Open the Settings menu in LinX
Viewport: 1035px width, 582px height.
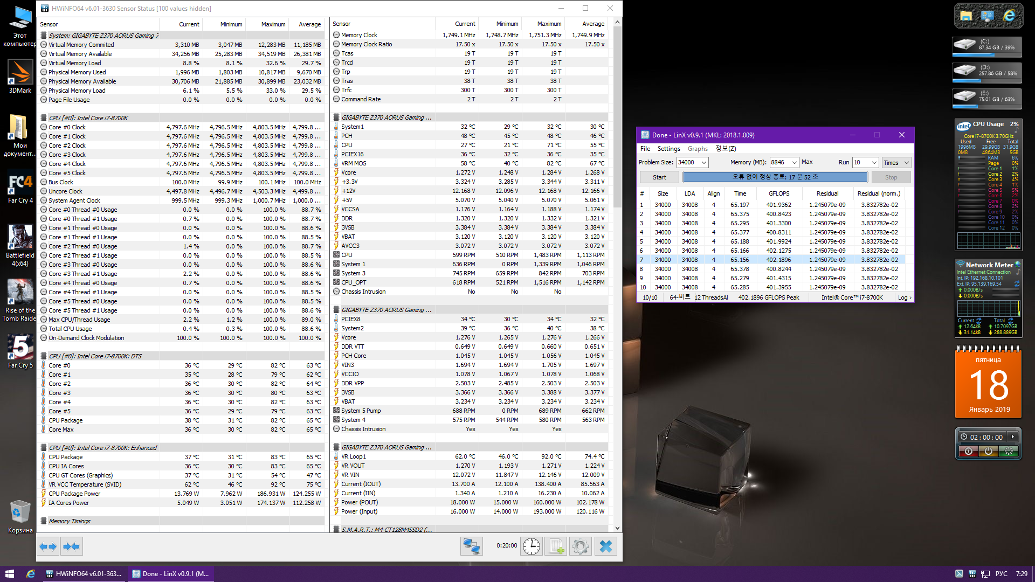(668, 149)
